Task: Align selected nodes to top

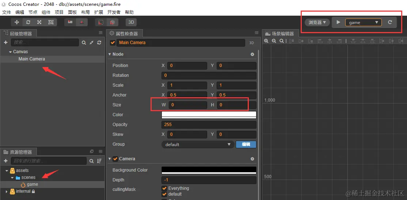Action: (292, 41)
